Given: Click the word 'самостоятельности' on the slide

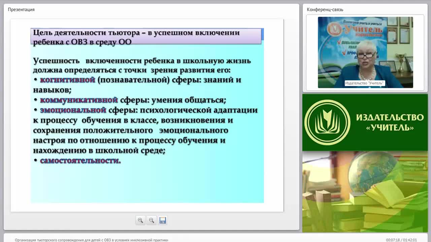Looking at the screenshot, I should 80,161.
